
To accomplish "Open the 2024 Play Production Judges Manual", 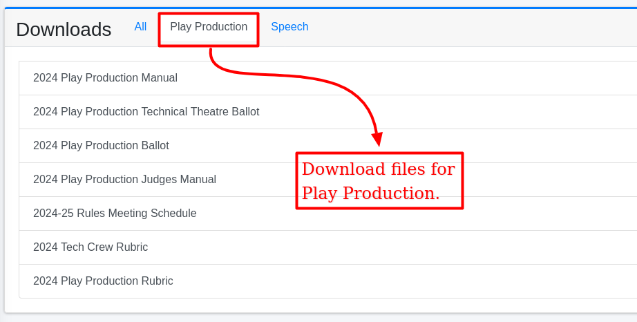I will click(x=124, y=180).
